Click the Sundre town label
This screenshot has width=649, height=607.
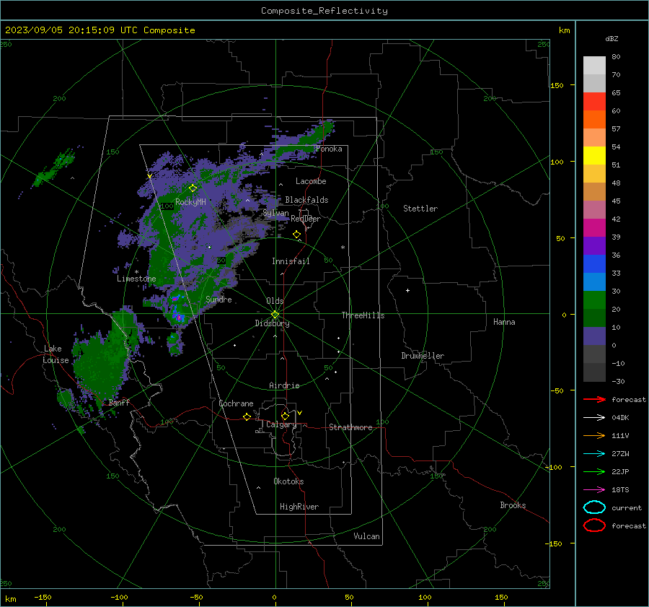pyautogui.click(x=218, y=299)
